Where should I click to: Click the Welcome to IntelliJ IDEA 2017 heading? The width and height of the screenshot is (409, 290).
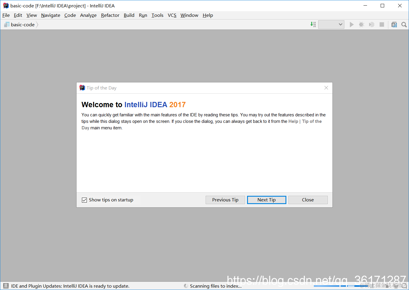134,105
